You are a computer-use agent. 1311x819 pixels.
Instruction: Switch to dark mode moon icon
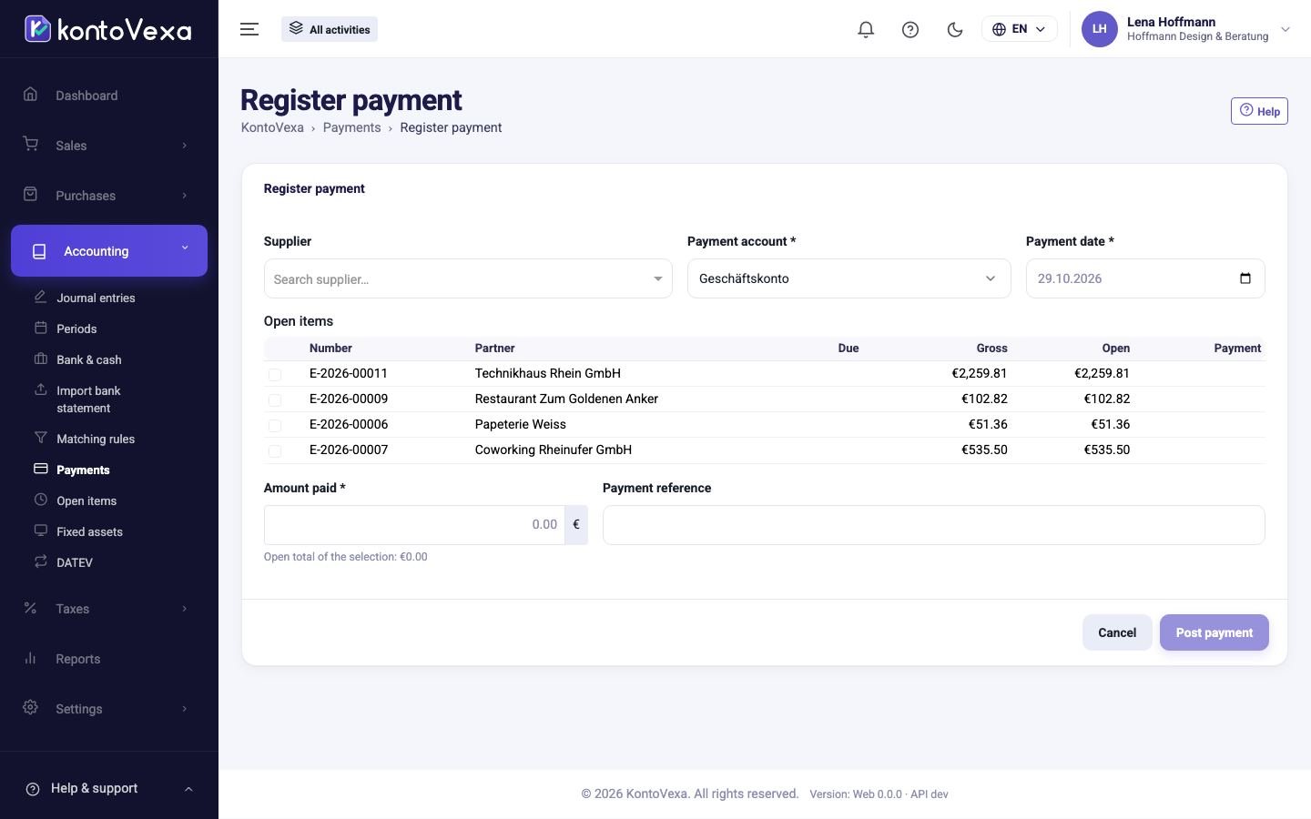click(955, 29)
